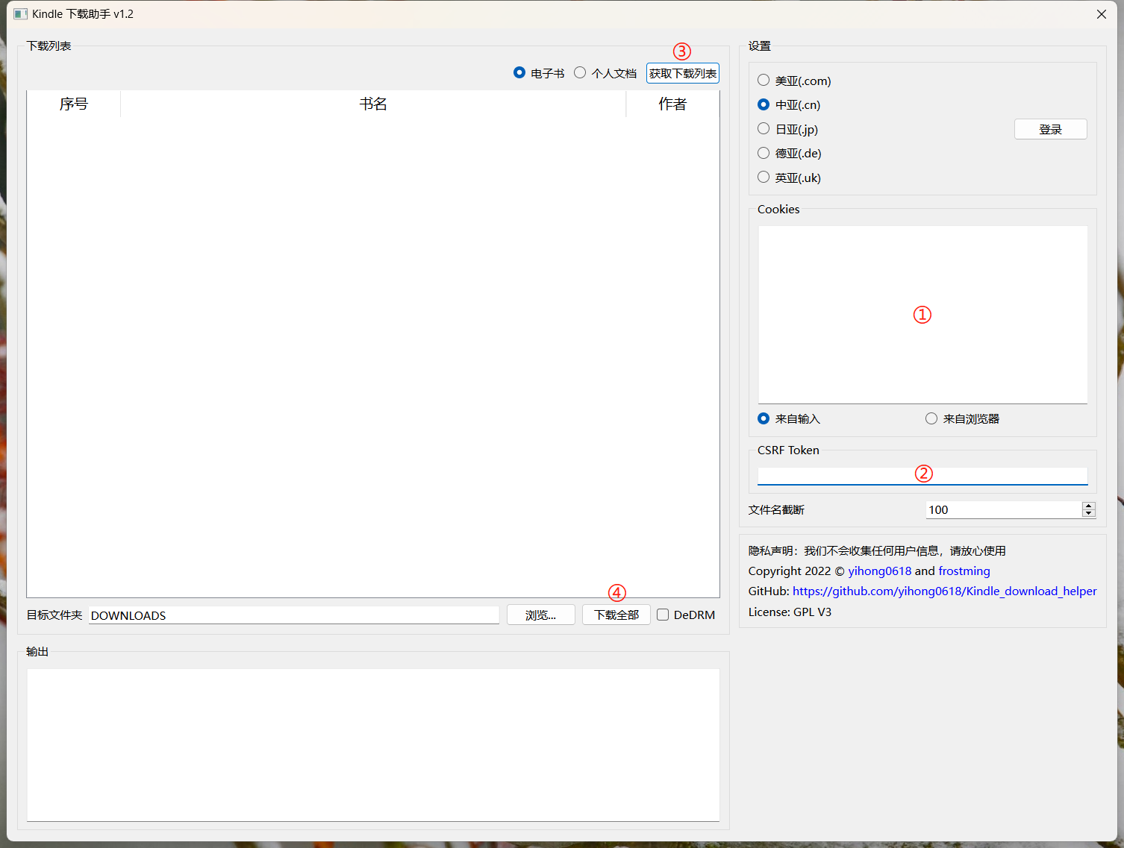1124x848 pixels.
Task: Focus the Cookies text area
Action: 922,315
